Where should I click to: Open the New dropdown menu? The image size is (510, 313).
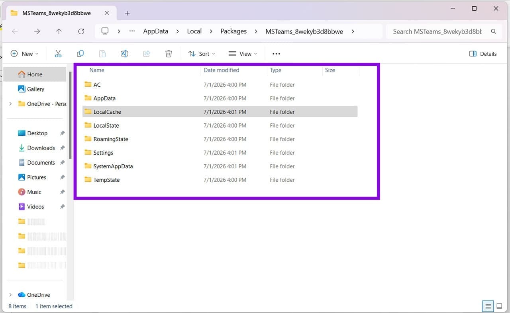[x=24, y=54]
